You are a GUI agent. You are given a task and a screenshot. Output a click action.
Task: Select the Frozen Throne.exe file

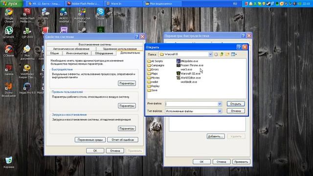190,65
